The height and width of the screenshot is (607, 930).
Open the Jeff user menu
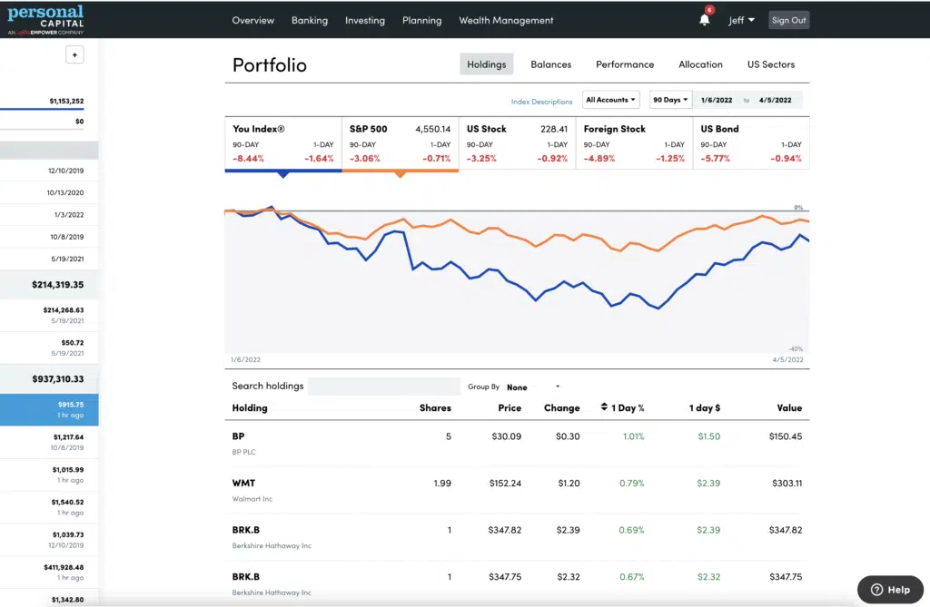point(741,20)
